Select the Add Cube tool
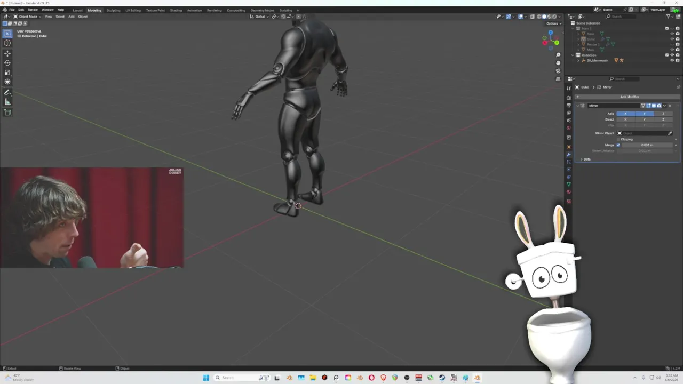The image size is (683, 384). [x=7, y=113]
